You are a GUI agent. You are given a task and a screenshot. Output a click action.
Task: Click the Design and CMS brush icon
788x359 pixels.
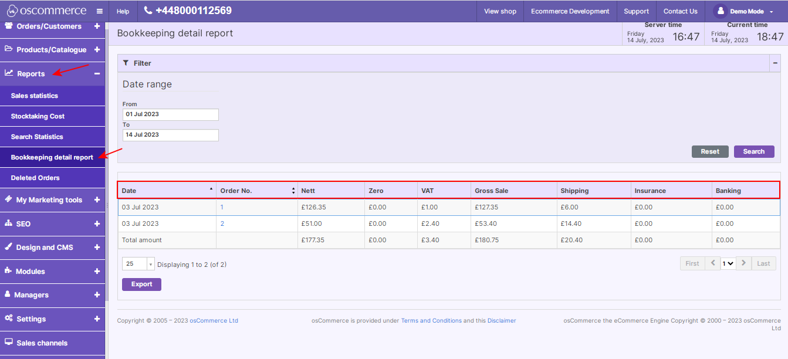tap(9, 247)
